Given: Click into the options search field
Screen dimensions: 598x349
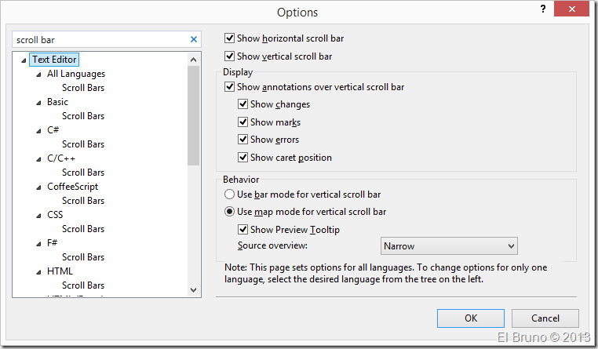Looking at the screenshot, I should pos(98,39).
